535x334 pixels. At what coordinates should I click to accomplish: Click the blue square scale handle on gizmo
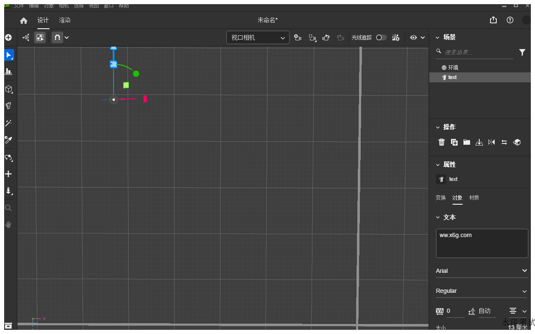tap(113, 64)
